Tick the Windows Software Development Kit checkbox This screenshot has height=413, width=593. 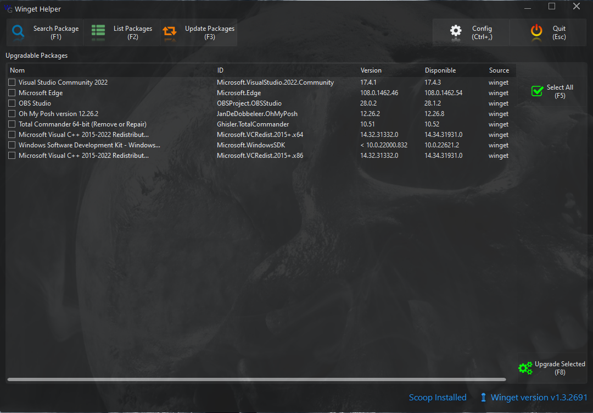[x=12, y=145]
